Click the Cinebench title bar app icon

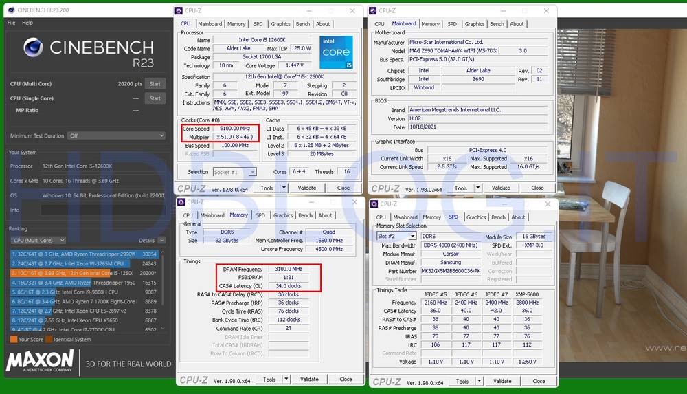(x=11, y=10)
